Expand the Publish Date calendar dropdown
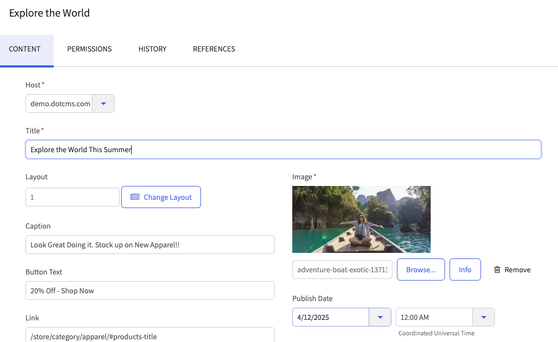558x342 pixels. point(380,317)
